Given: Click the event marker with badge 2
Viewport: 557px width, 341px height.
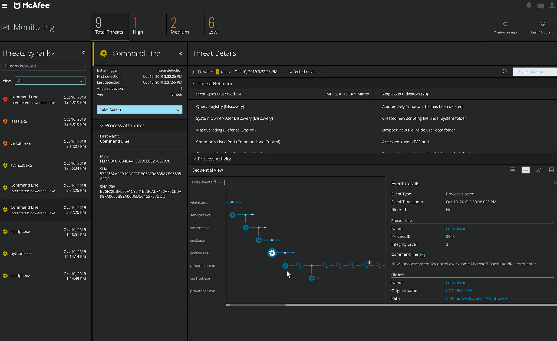Looking at the screenshot, I should pyautogui.click(x=365, y=265).
